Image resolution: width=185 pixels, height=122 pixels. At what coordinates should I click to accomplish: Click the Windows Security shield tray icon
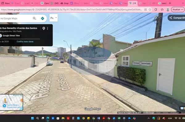point(154,118)
